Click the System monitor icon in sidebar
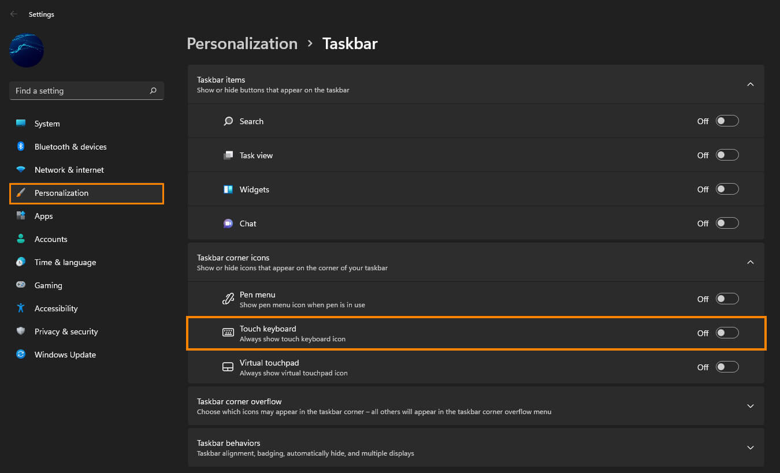Image resolution: width=780 pixels, height=473 pixels. point(21,124)
